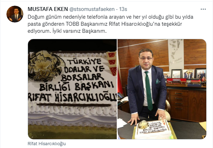The width and height of the screenshot is (213, 148).
Task: Enlarge the right photo of man at desk
Action: pos(162,89)
